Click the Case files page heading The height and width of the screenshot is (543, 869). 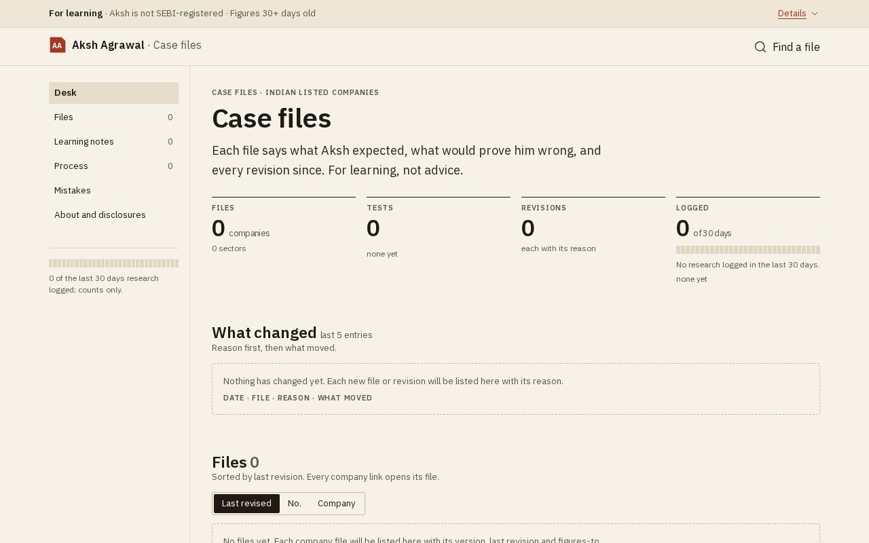click(272, 119)
